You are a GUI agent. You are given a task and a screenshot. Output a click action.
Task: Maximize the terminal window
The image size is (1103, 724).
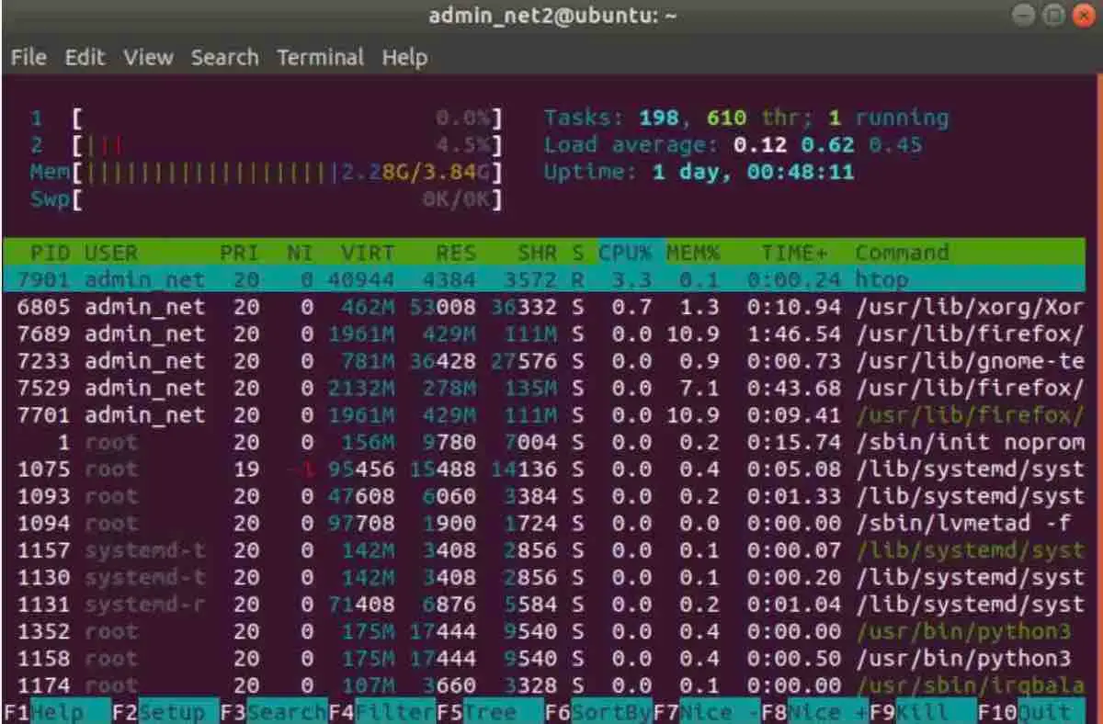pos(1053,16)
